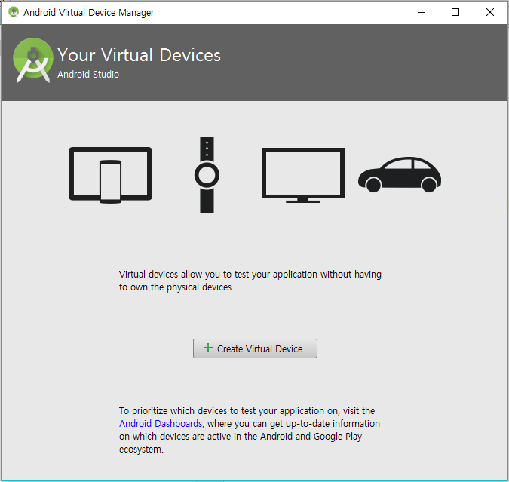Open the Android Dashboards link
509x482 pixels.
point(161,423)
